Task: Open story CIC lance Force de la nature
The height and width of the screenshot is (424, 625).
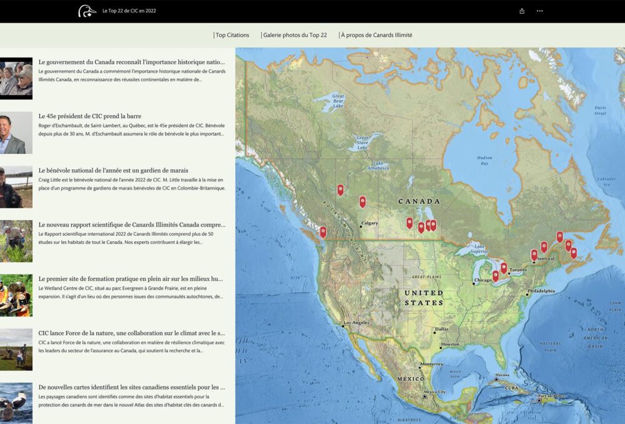Action: click(x=131, y=333)
